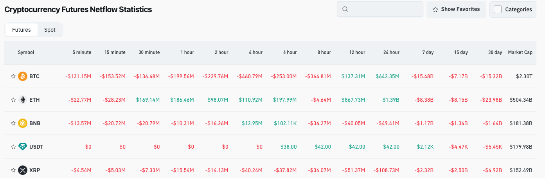The width and height of the screenshot is (545, 178).
Task: Favorite BTC with its star icon
Action: (x=13, y=76)
